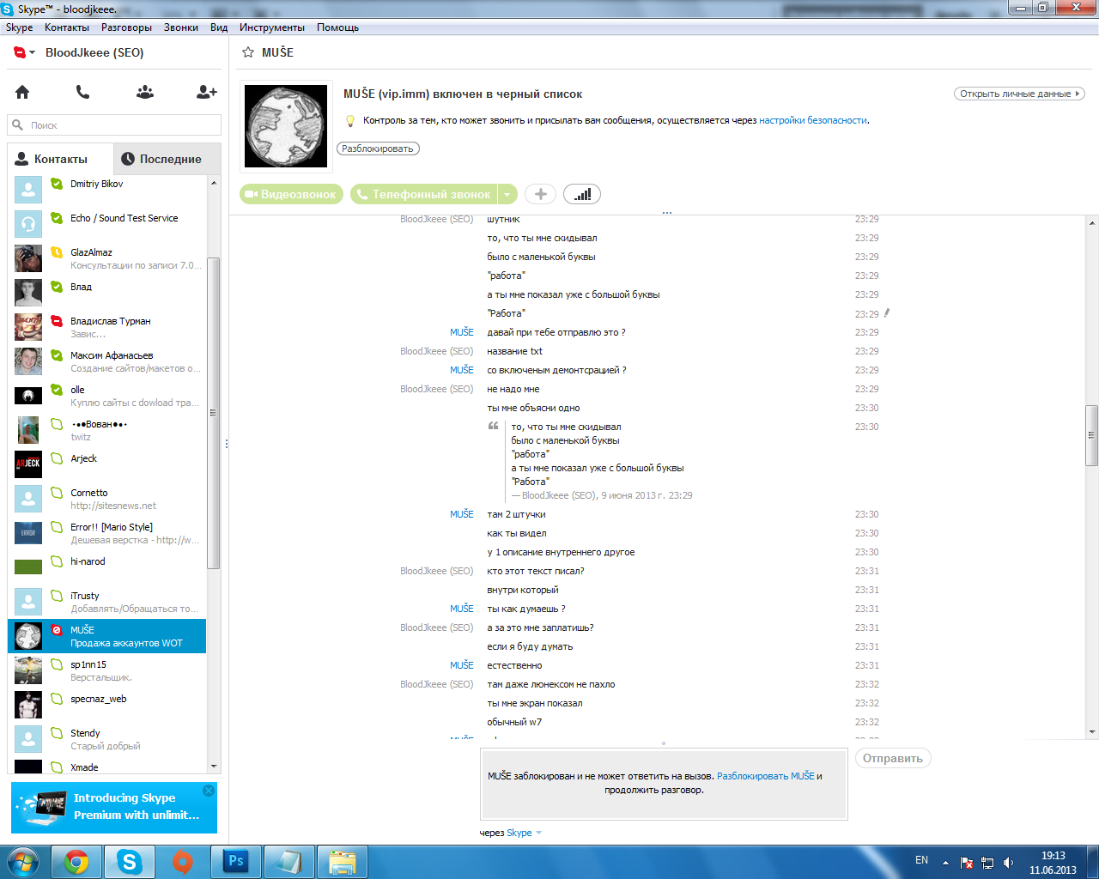Select Echo / Sound Test Service contact
This screenshot has width=1099, height=879.
point(107,224)
